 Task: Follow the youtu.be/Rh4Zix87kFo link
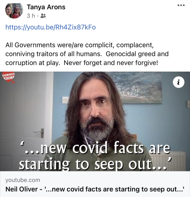click(51, 27)
